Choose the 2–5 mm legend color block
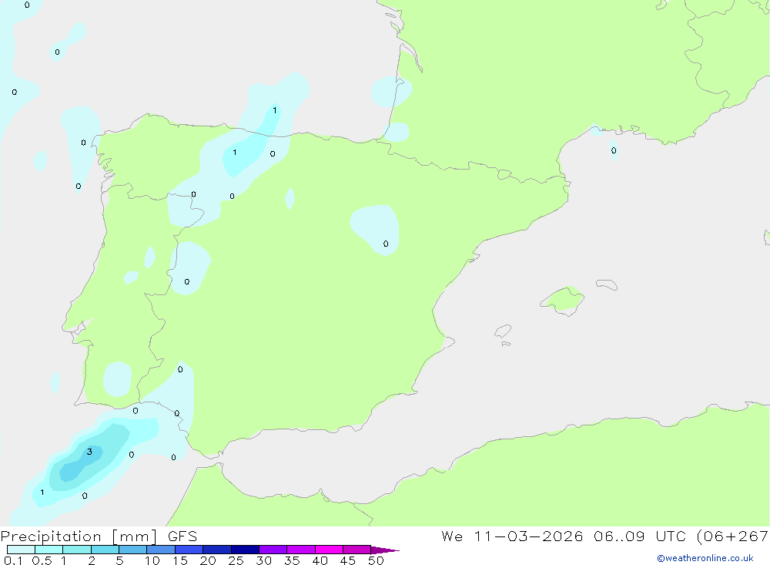The image size is (770, 565). click(x=105, y=550)
